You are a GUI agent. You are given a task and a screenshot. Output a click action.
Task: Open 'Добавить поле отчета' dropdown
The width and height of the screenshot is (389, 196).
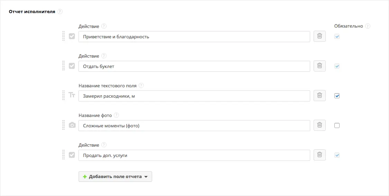coord(115,177)
